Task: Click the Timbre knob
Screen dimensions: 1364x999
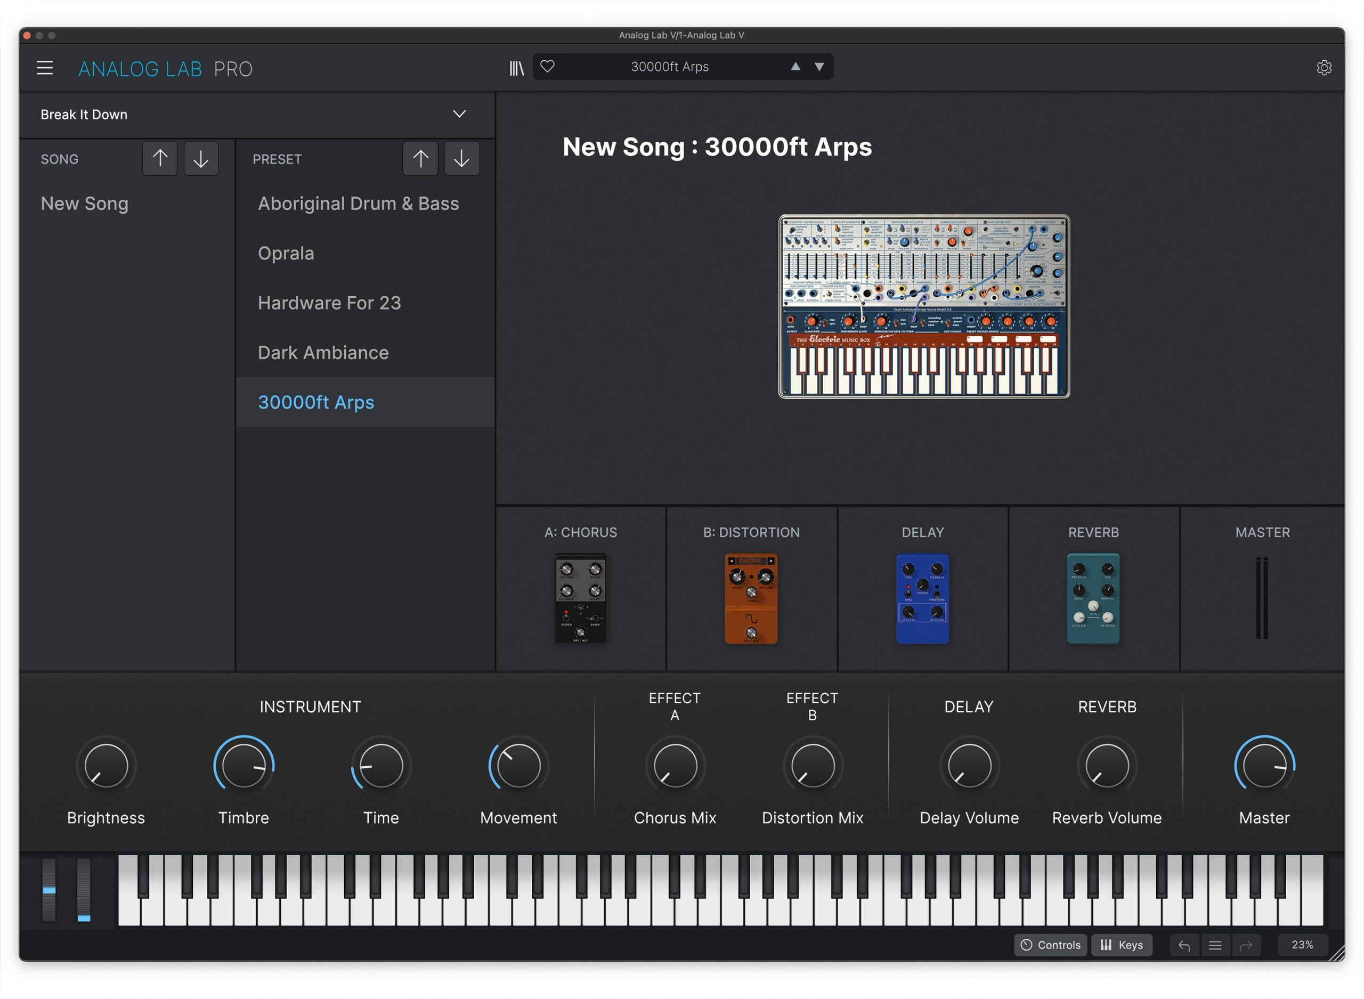Action: (243, 766)
